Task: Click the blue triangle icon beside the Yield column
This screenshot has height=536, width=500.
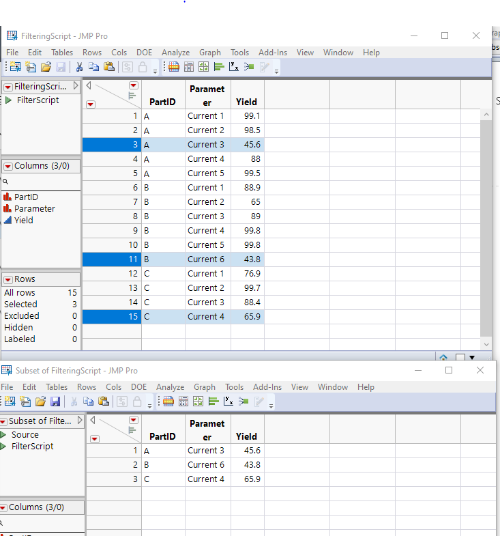Action: click(x=8, y=220)
